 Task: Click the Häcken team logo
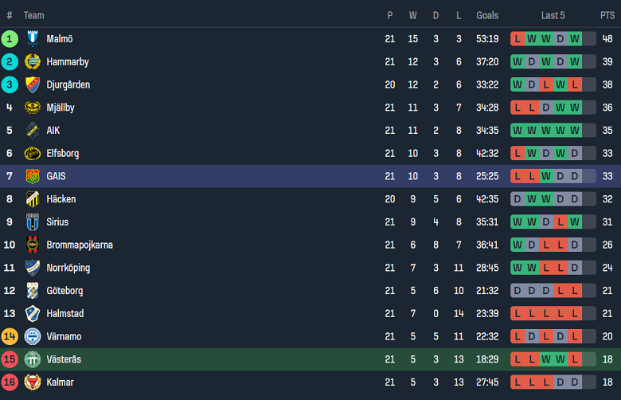pyautogui.click(x=33, y=199)
